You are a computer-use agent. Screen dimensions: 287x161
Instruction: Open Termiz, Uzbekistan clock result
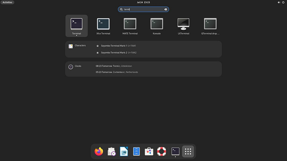click(114, 66)
